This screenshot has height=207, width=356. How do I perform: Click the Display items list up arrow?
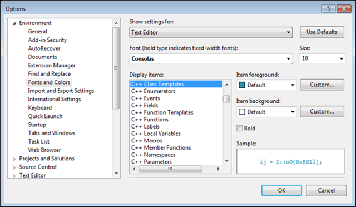226,85
